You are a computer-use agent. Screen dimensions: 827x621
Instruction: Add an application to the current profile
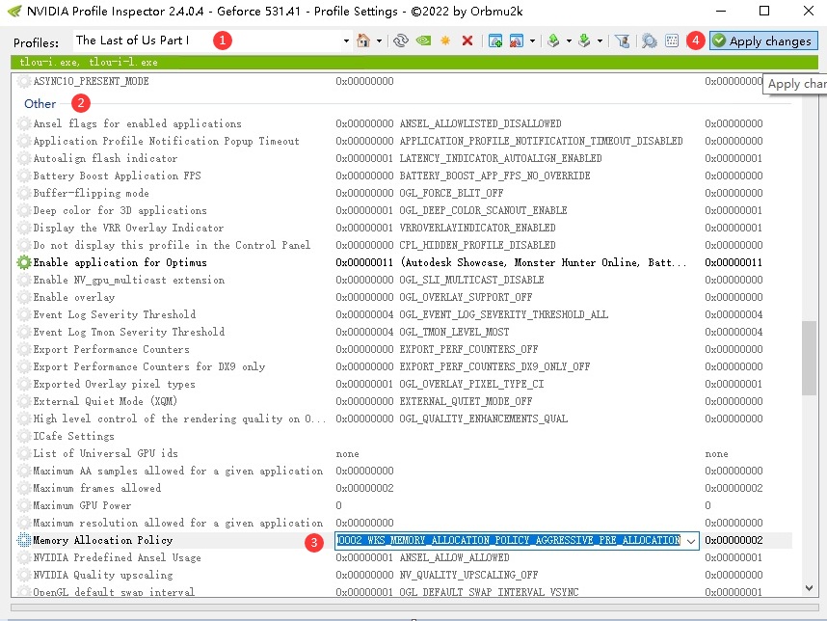pos(495,40)
